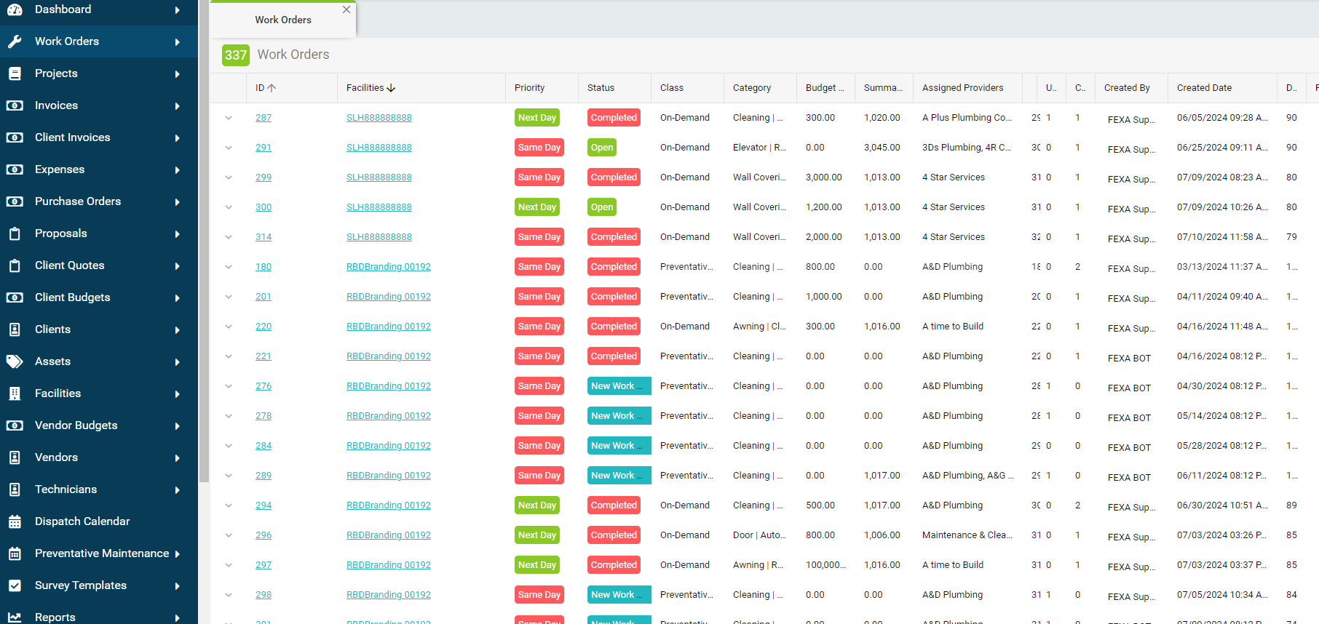Image resolution: width=1319 pixels, height=624 pixels.
Task: Click the Work Orders wrench icon
Action: click(15, 41)
